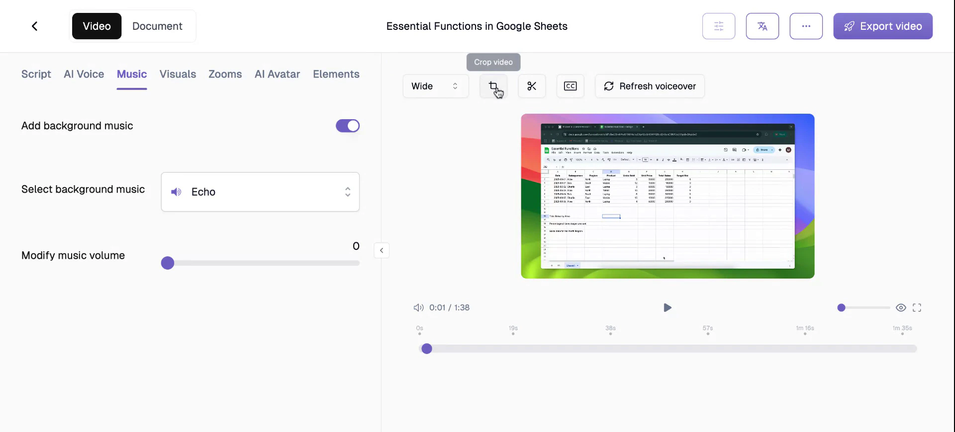This screenshot has height=432, width=955.
Task: Mute the player volume speaker icon
Action: coord(418,308)
